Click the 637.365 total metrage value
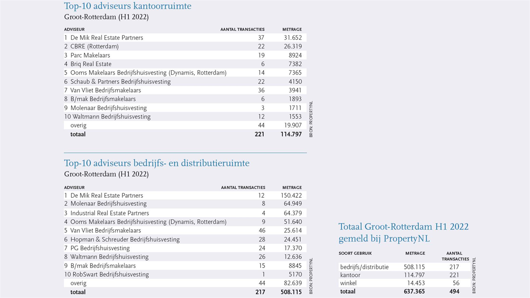 (414, 291)
